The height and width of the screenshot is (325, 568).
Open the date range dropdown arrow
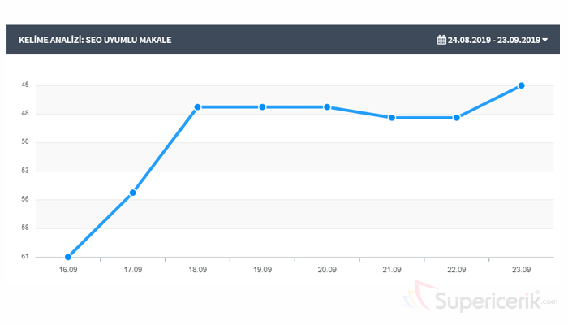[545, 39]
